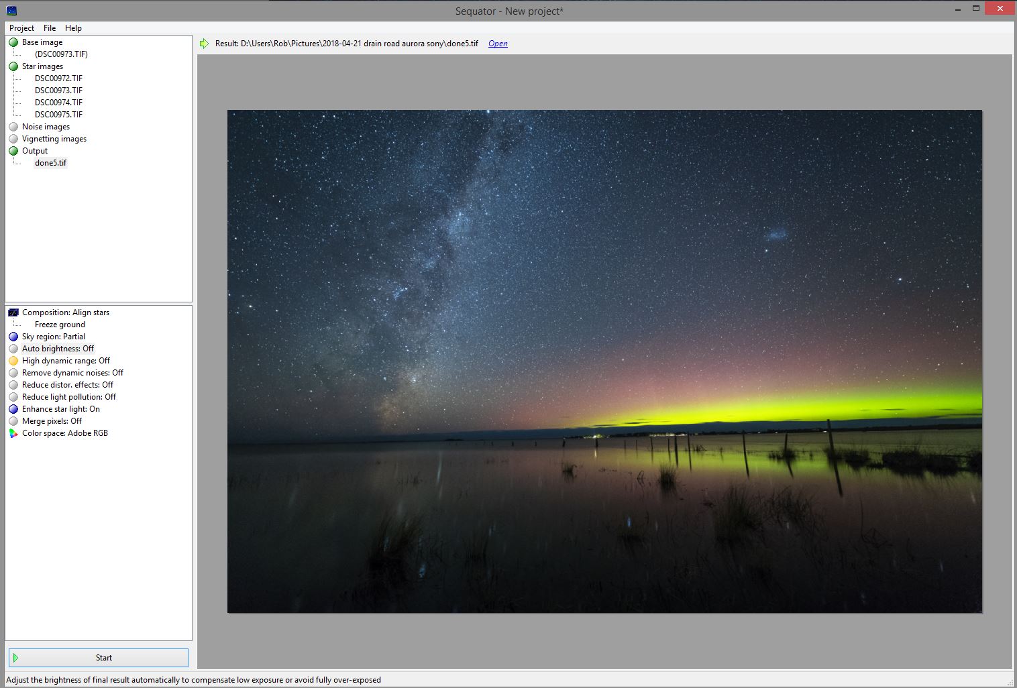Click the Auto brightness gray indicator icon
Viewport: 1017px width, 688px height.
pyautogui.click(x=13, y=349)
